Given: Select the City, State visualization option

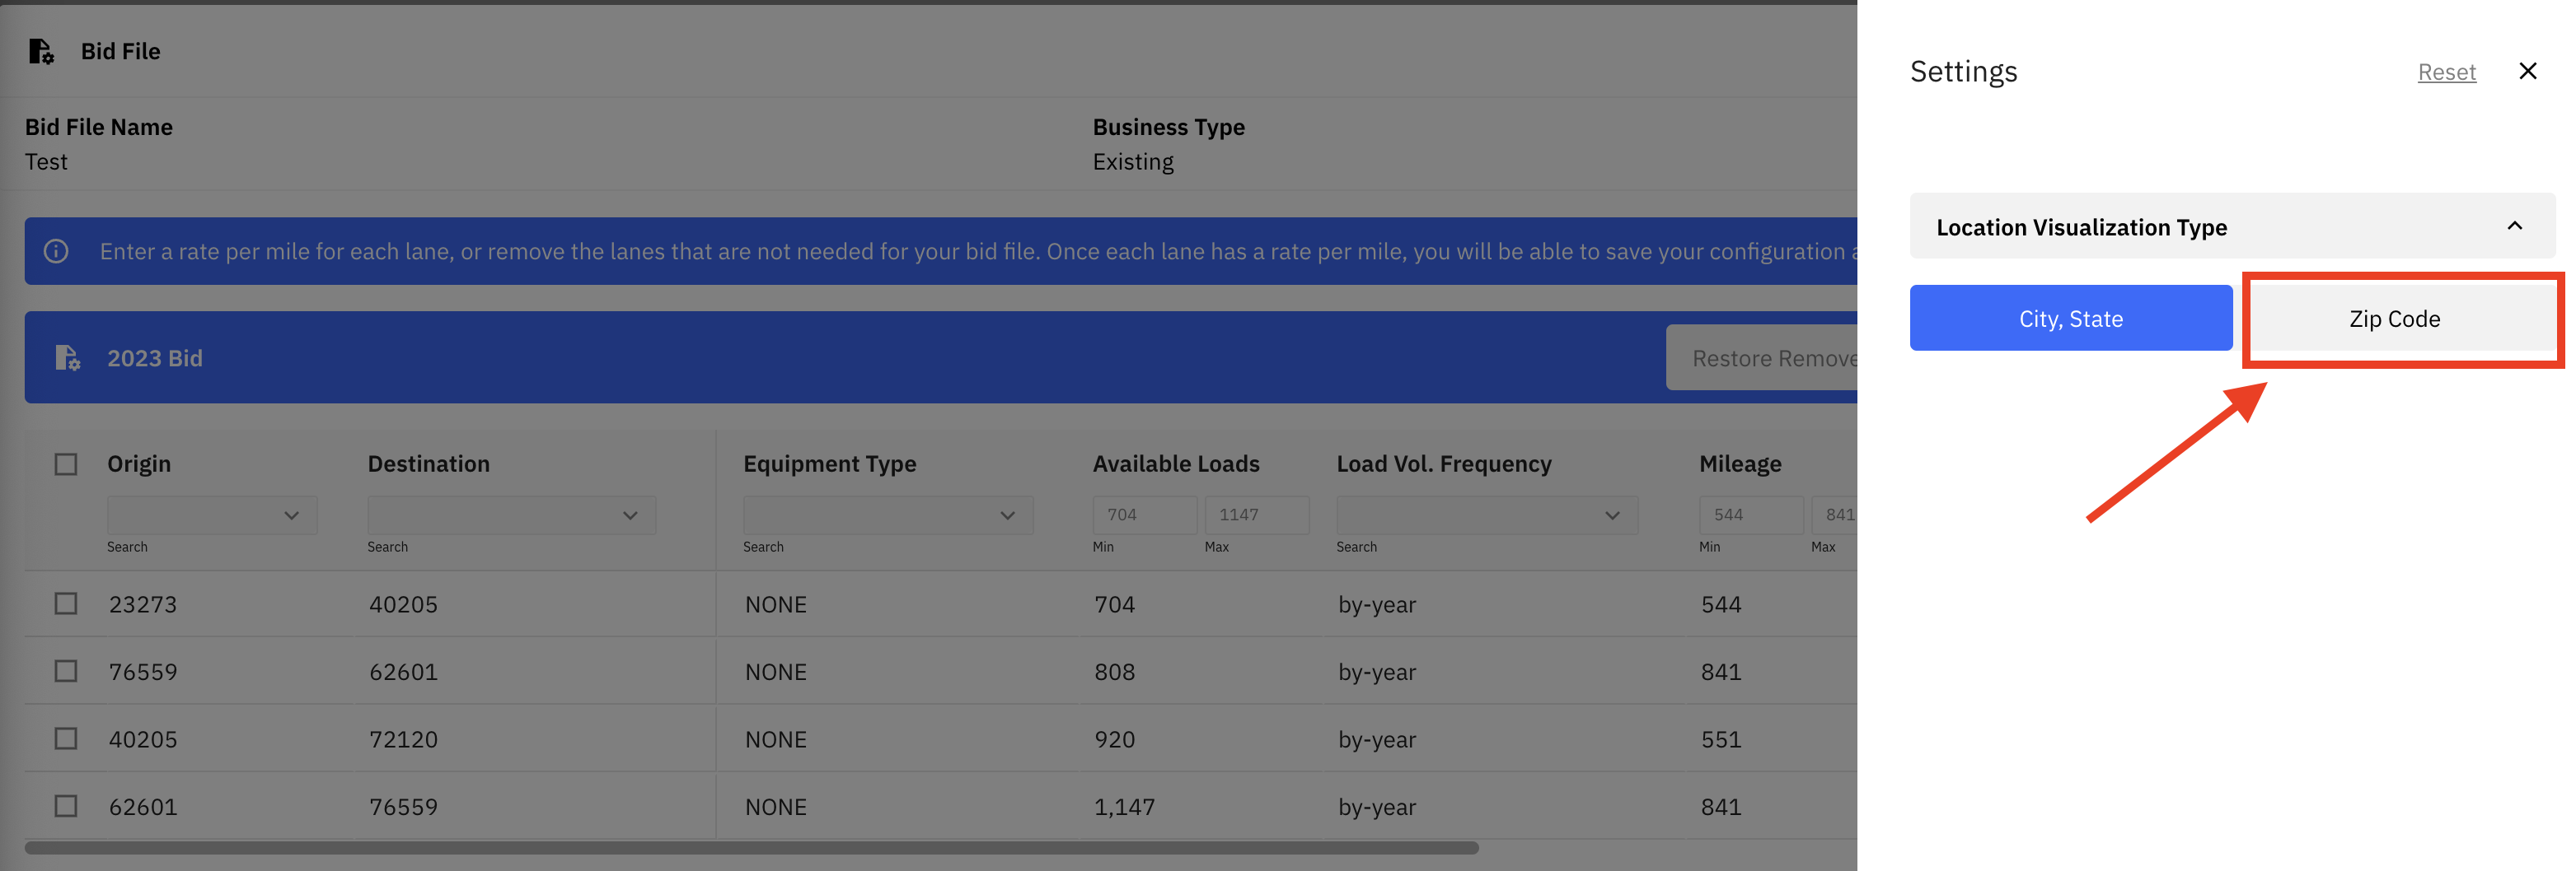Looking at the screenshot, I should (2070, 318).
